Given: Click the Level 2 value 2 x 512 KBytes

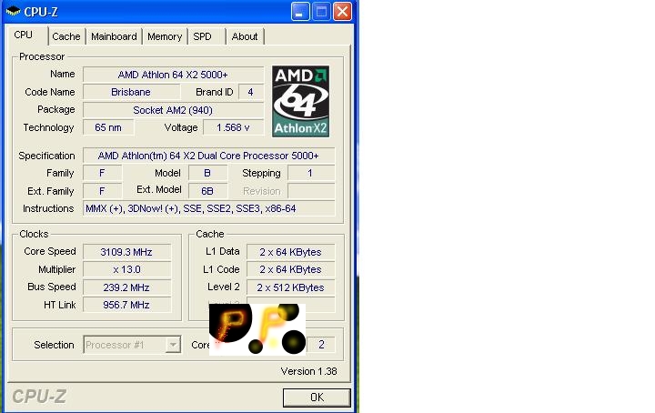Looking at the screenshot, I should 291,287.
